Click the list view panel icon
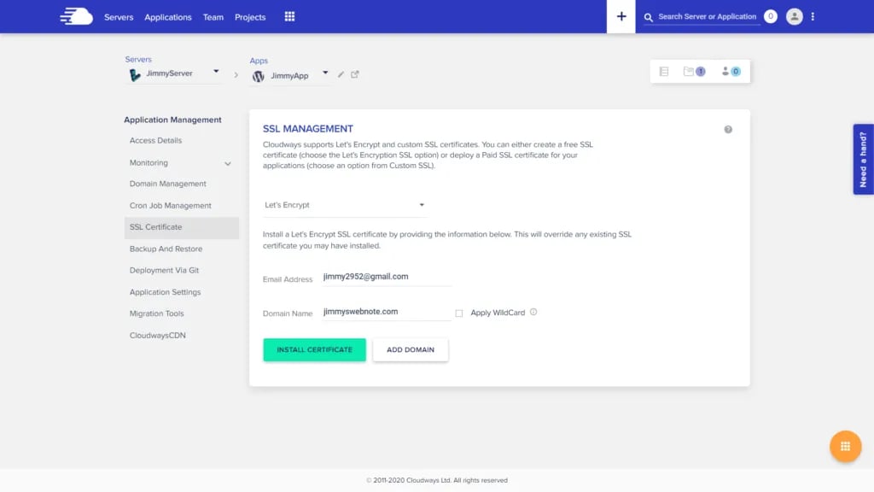Screen dimensions: 874x492 pos(664,72)
